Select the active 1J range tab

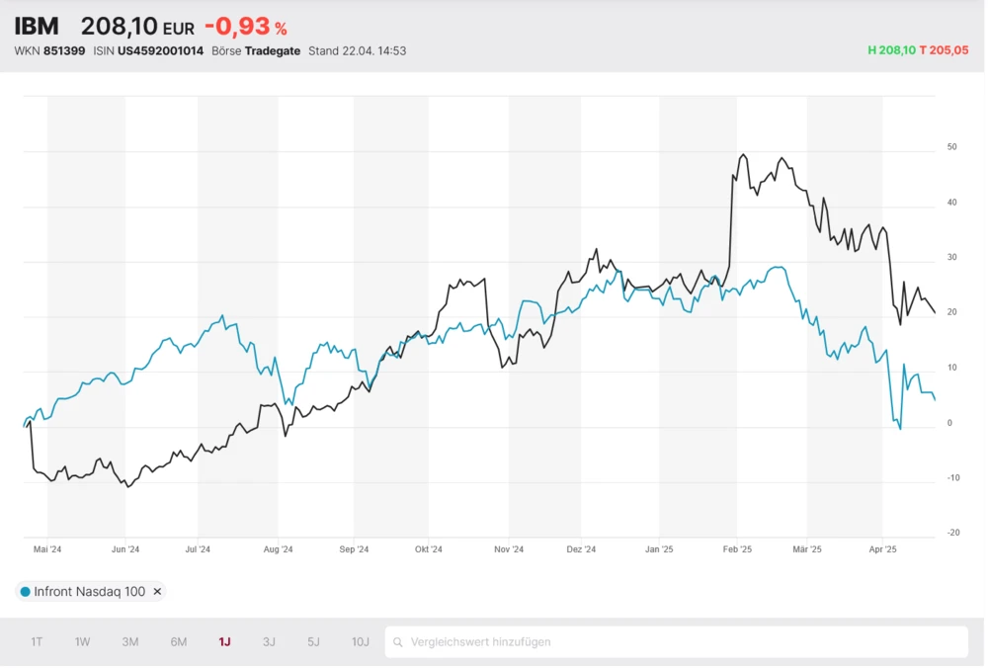(224, 642)
